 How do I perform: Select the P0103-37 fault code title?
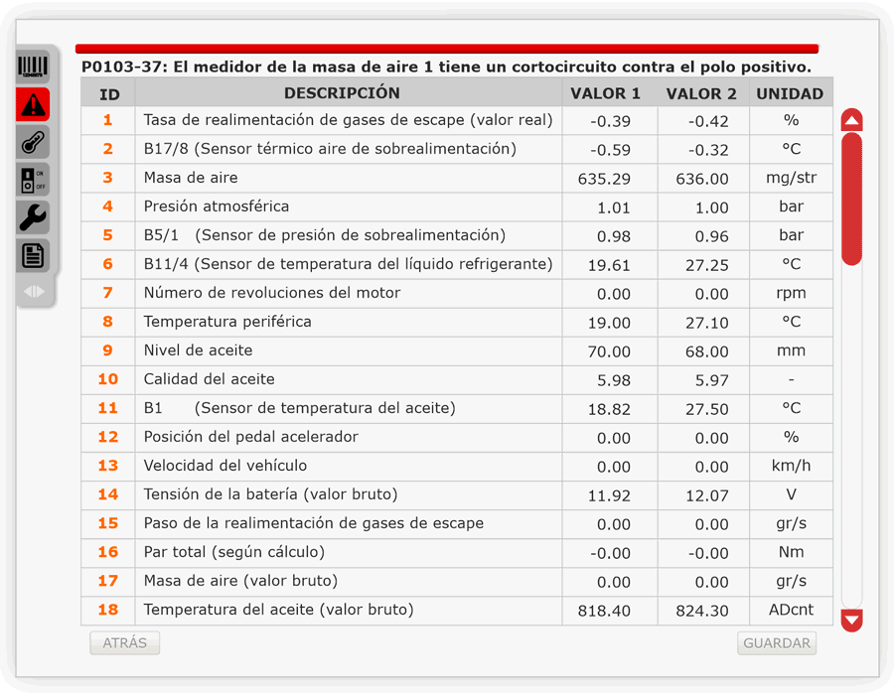(x=446, y=67)
